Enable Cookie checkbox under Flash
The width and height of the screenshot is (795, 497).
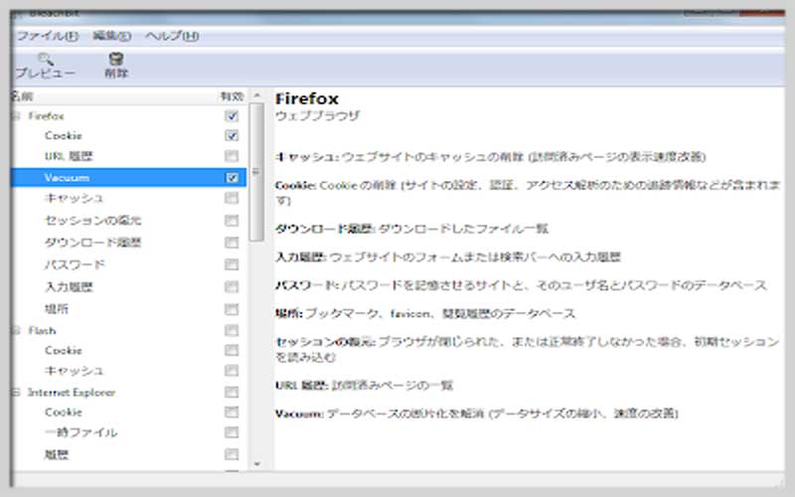pos(232,351)
